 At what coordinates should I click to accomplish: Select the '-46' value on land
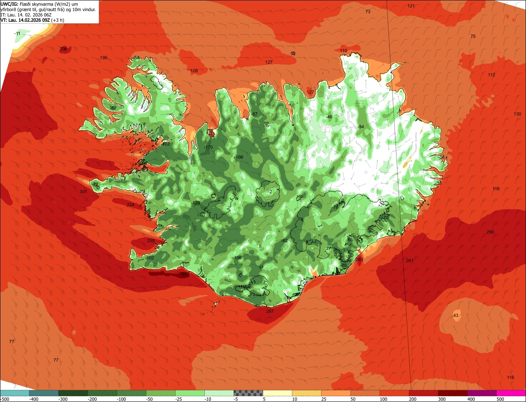[x=329, y=117]
